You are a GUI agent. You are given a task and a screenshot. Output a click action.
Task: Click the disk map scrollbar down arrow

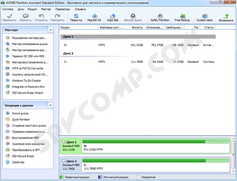click(x=234, y=172)
